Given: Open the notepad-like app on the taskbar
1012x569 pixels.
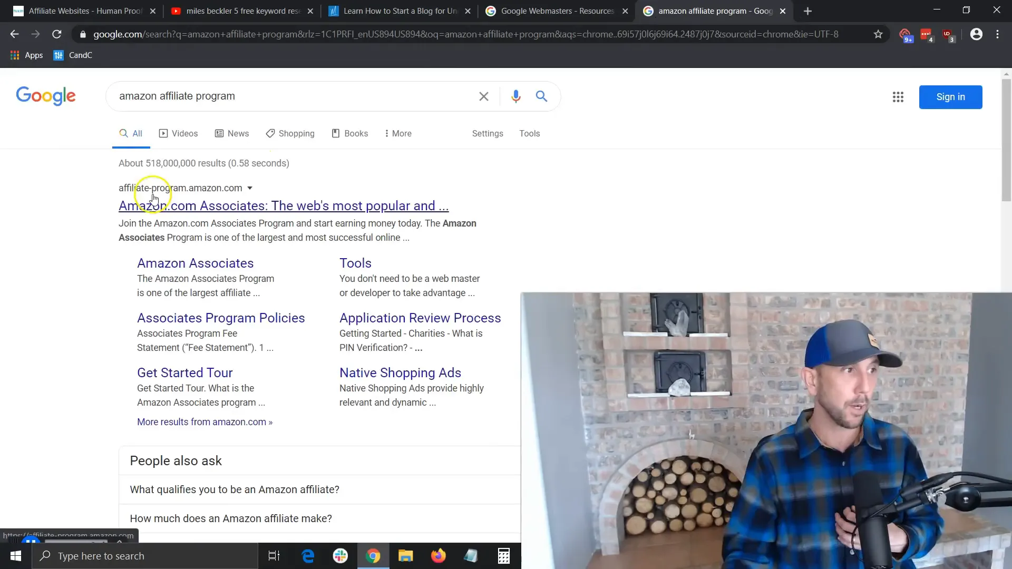Looking at the screenshot, I should tap(471, 556).
